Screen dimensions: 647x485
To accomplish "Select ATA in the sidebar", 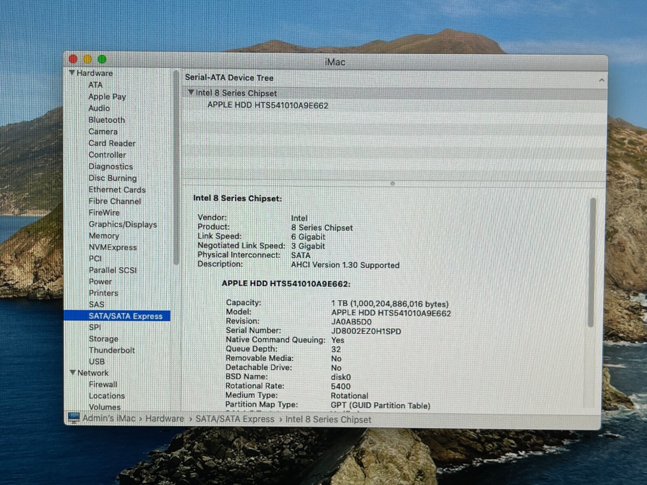I will click(95, 85).
